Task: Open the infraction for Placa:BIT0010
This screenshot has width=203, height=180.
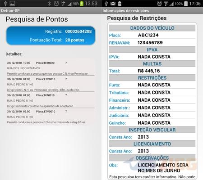Action: coord(51,101)
